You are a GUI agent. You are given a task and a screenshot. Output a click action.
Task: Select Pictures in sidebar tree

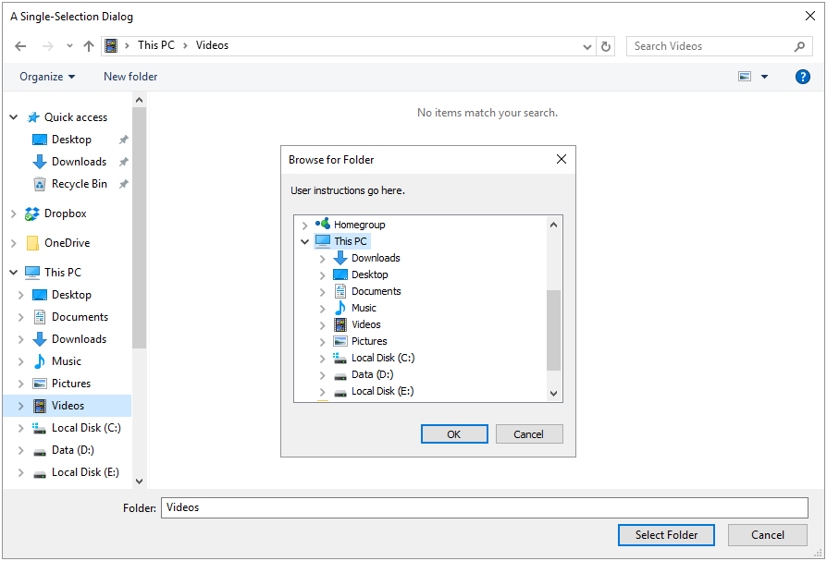point(70,384)
